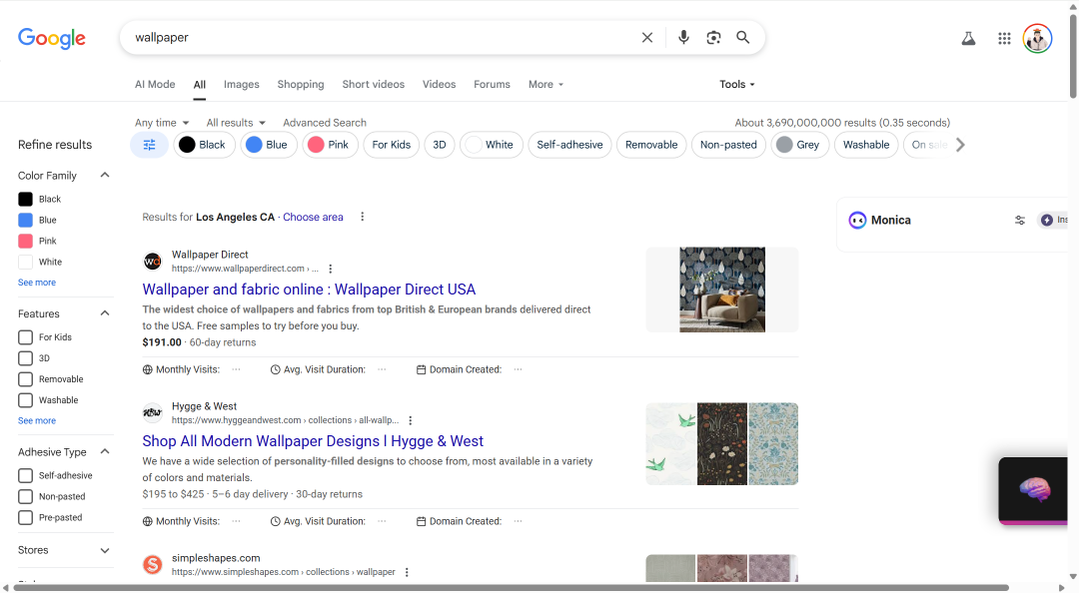The width and height of the screenshot is (1079, 593).
Task: Select the Blue color swatch in sidebar
Action: (x=25, y=221)
